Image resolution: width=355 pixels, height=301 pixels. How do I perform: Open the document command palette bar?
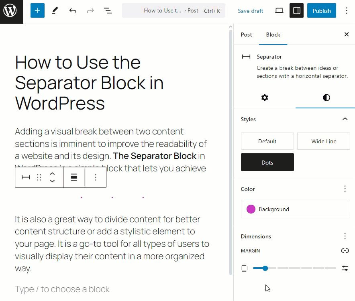[x=173, y=10]
